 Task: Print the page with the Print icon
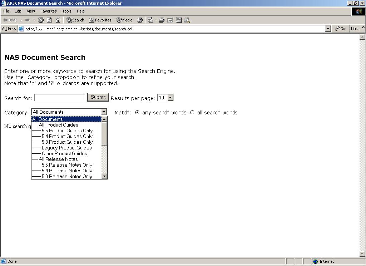pos(162,20)
